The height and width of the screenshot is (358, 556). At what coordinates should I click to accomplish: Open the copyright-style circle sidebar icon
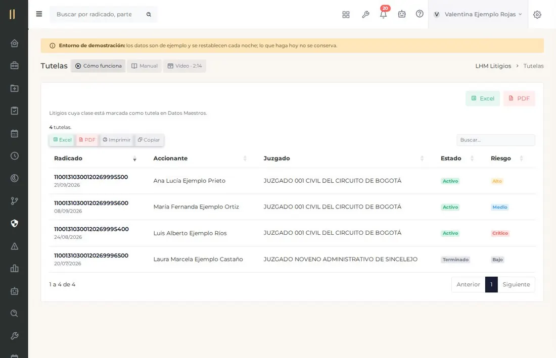[x=14, y=178]
